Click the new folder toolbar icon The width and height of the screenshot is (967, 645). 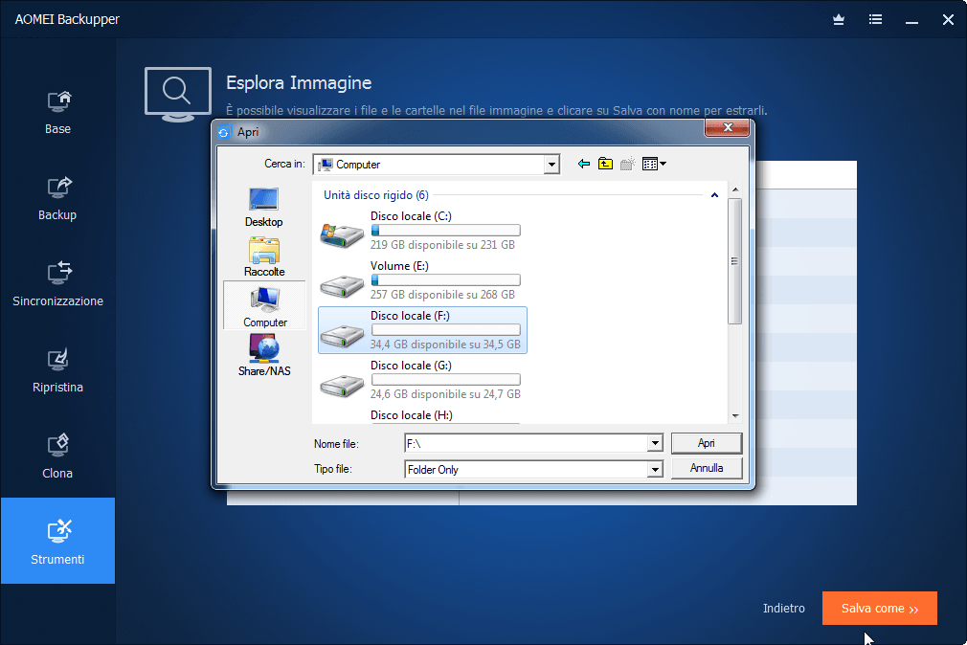[x=627, y=164]
